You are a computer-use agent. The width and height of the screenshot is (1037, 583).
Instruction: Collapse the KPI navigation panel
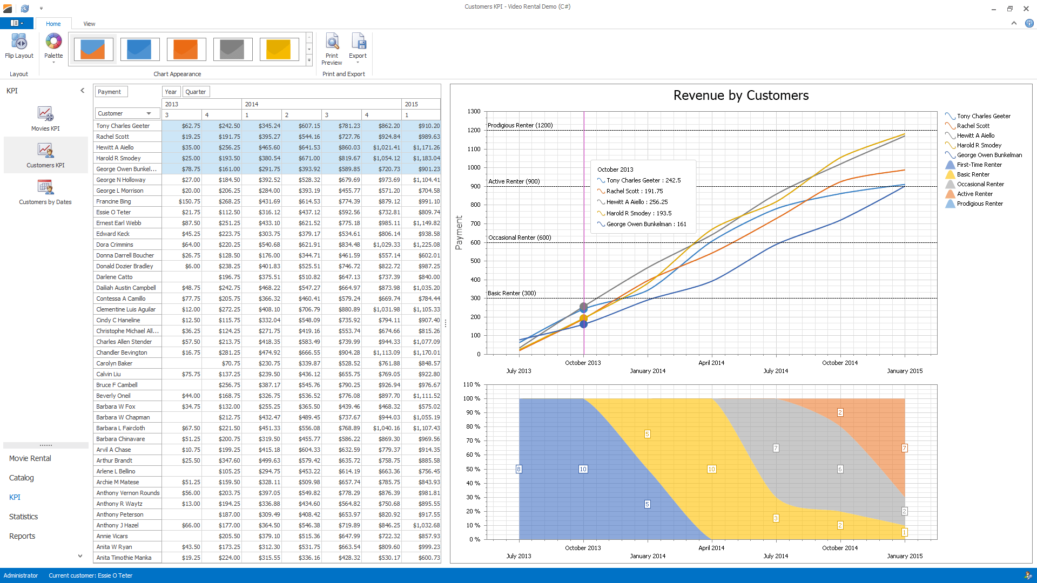83,91
